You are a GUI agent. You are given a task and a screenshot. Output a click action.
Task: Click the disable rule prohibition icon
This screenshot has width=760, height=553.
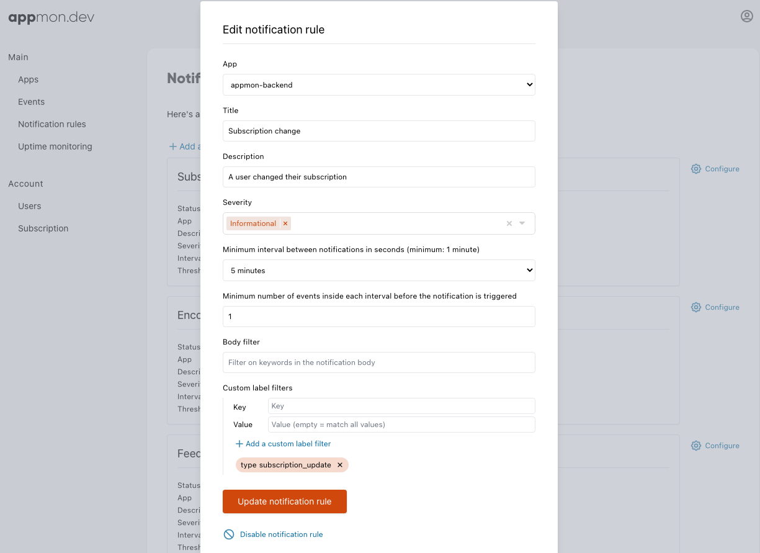click(x=229, y=534)
